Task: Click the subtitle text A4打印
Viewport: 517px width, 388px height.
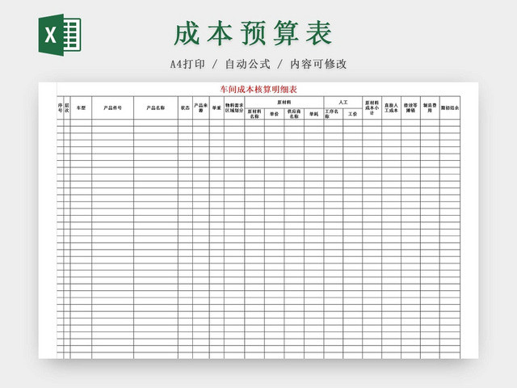Action: pyautogui.click(x=187, y=64)
